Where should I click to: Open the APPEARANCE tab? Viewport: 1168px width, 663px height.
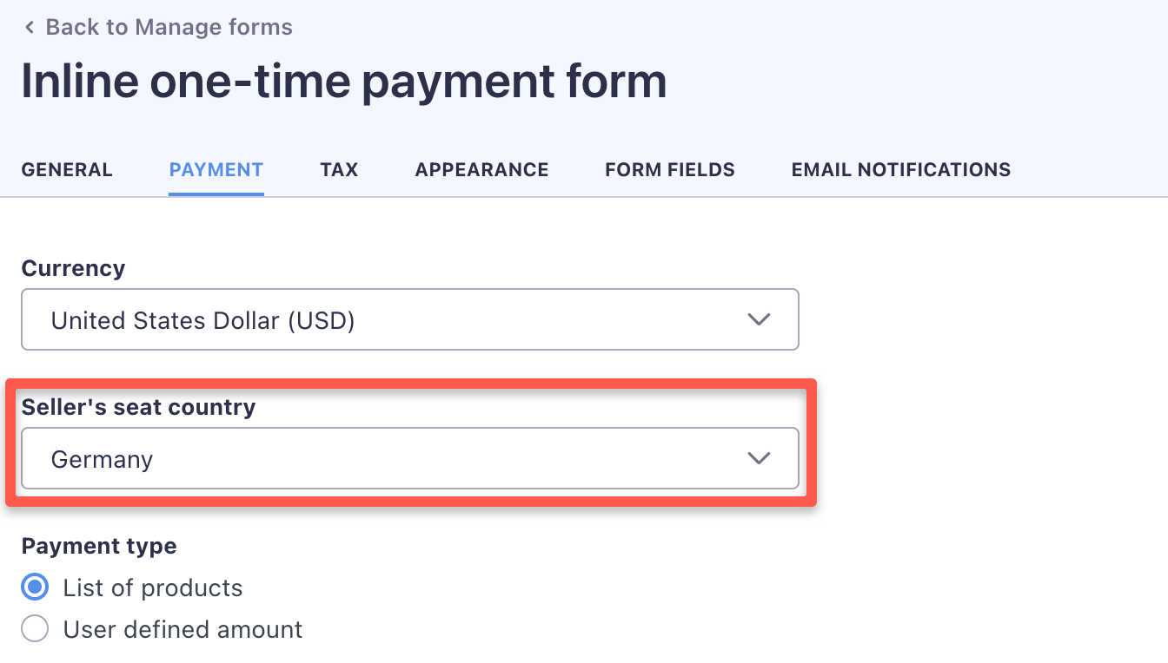tap(481, 169)
